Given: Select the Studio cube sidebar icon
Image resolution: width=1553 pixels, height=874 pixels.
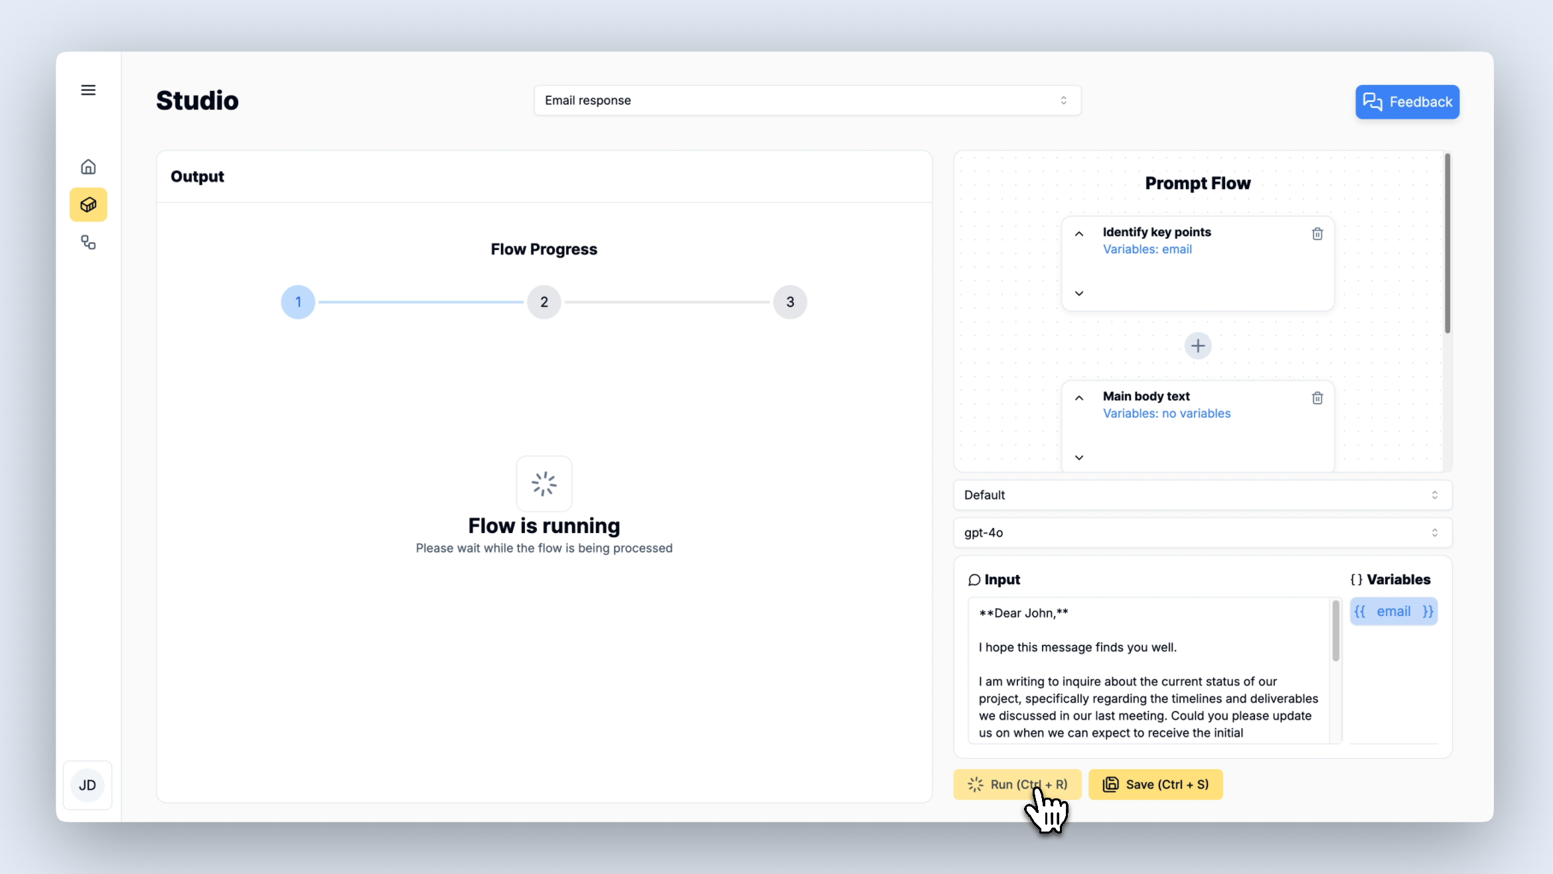Looking at the screenshot, I should click(88, 205).
